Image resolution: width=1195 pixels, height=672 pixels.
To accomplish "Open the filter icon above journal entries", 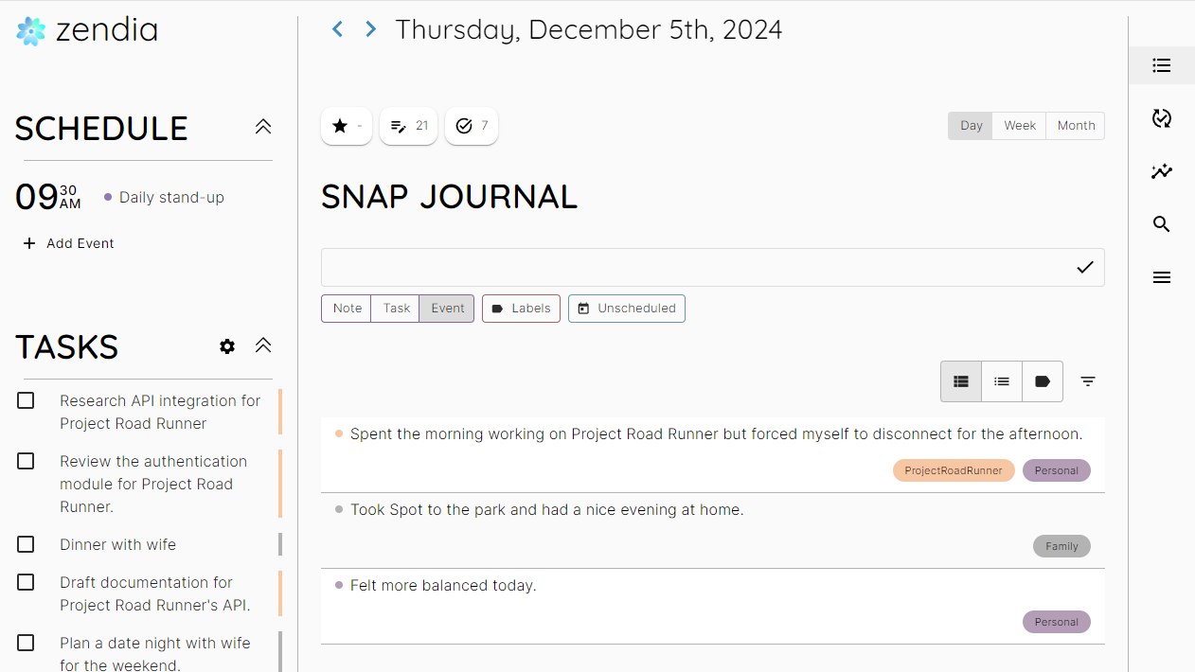I will (1088, 381).
